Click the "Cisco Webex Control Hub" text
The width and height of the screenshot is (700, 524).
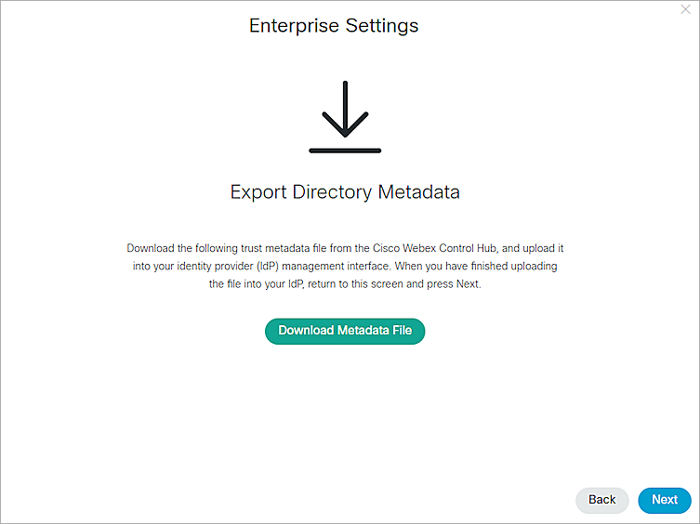(417, 249)
